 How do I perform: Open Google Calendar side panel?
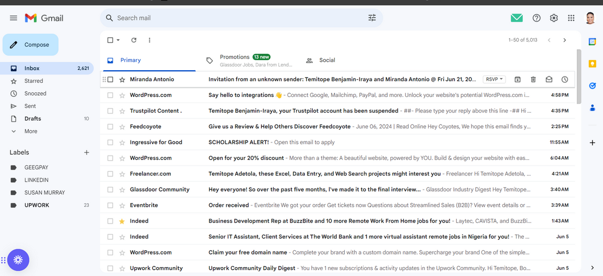(x=592, y=42)
